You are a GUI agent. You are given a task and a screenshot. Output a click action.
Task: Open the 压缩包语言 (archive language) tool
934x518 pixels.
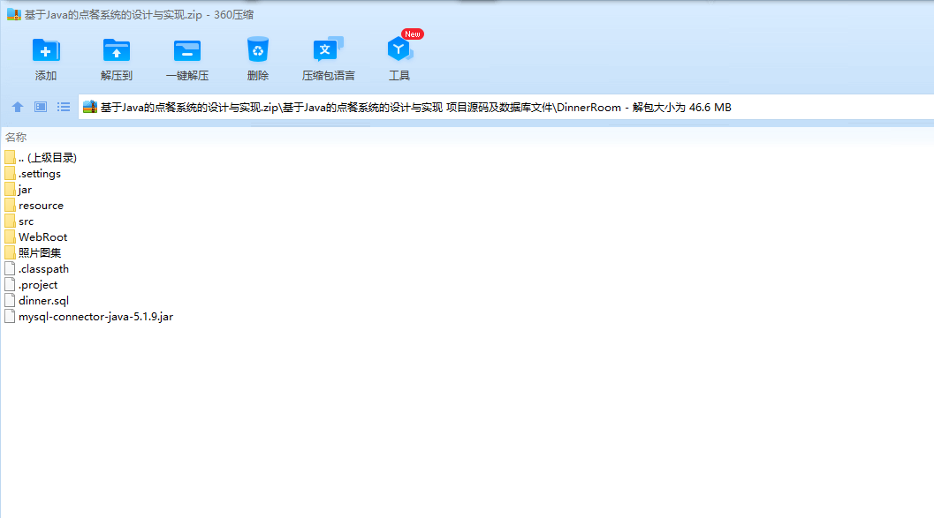[x=328, y=50]
